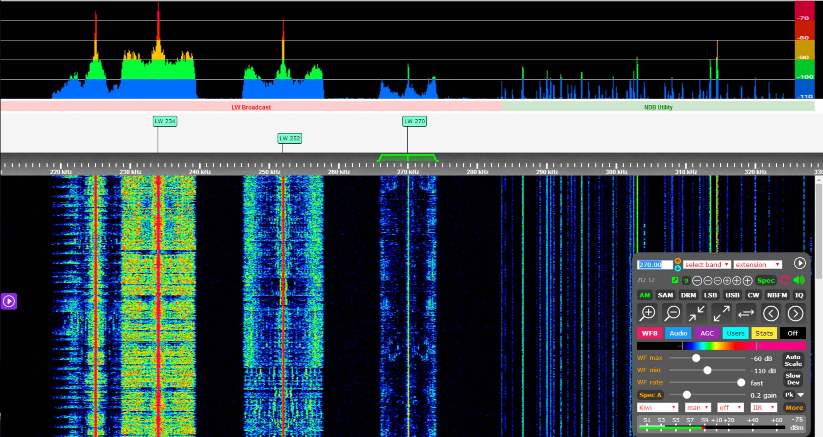823x437 pixels.
Task: Click the LW 252 station label
Action: tap(290, 138)
